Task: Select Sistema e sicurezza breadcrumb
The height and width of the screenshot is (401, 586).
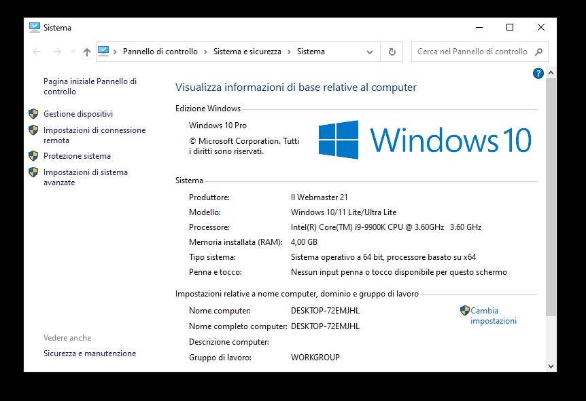Action: pos(247,52)
